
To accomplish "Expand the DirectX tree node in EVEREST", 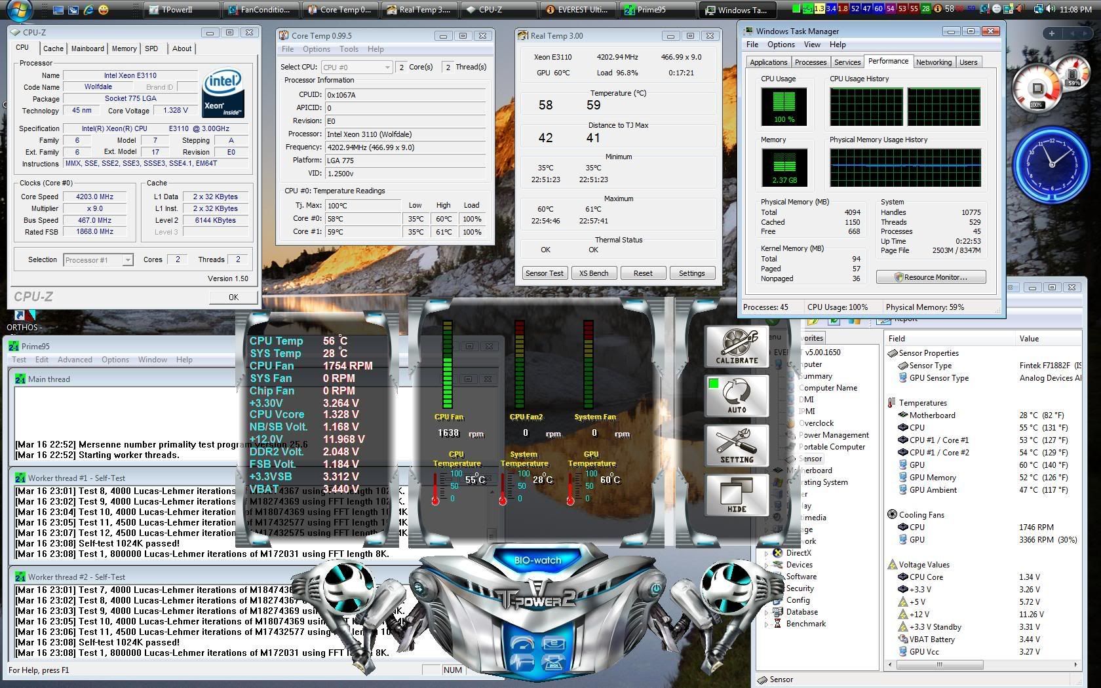I will tap(766, 554).
